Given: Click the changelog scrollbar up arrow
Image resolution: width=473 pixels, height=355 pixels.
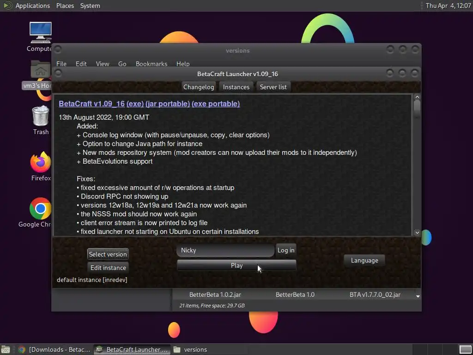Looking at the screenshot, I should point(417,97).
